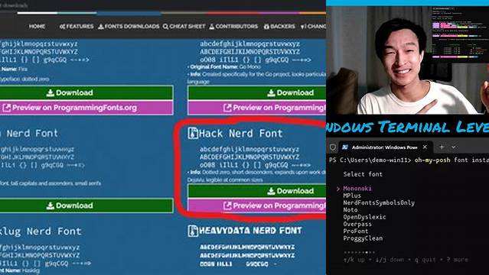Click the bottom-left Nerd Font Download button
This screenshot has height=275, width=489.
[x=86, y=205]
